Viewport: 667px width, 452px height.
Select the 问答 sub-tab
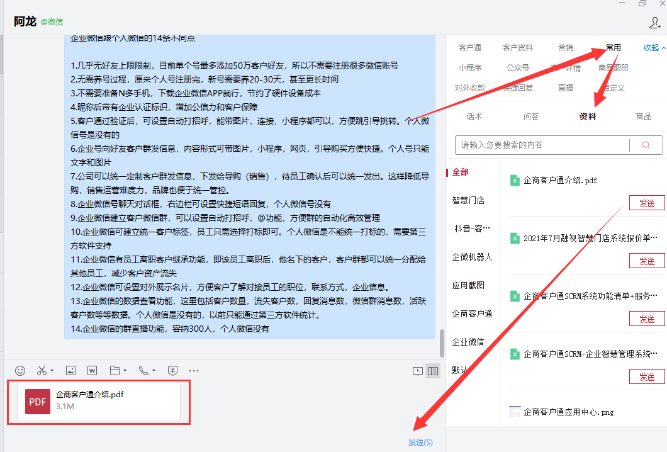pos(531,116)
